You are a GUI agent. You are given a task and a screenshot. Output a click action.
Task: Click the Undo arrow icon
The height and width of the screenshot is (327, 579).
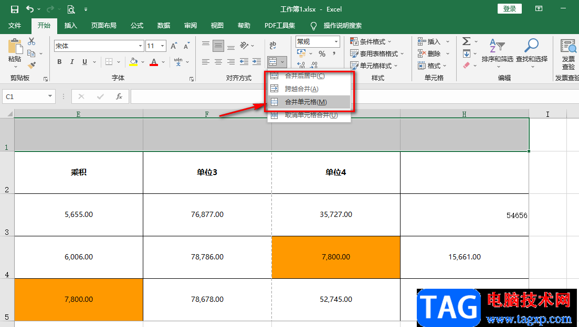(x=30, y=9)
